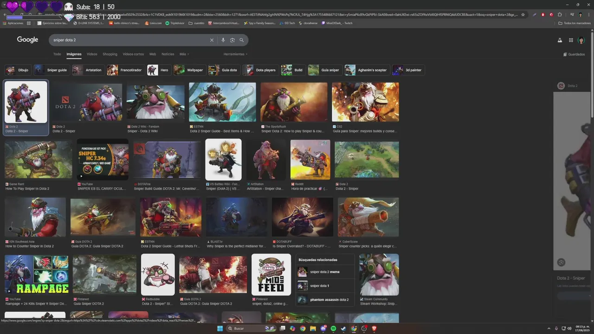This screenshot has width=594, height=334.
Task: Start voice search with the microphone icon
Action: (223, 40)
